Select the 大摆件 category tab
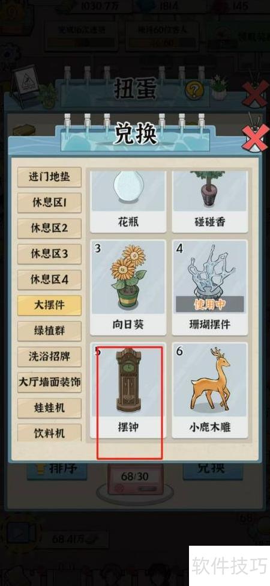 49,305
